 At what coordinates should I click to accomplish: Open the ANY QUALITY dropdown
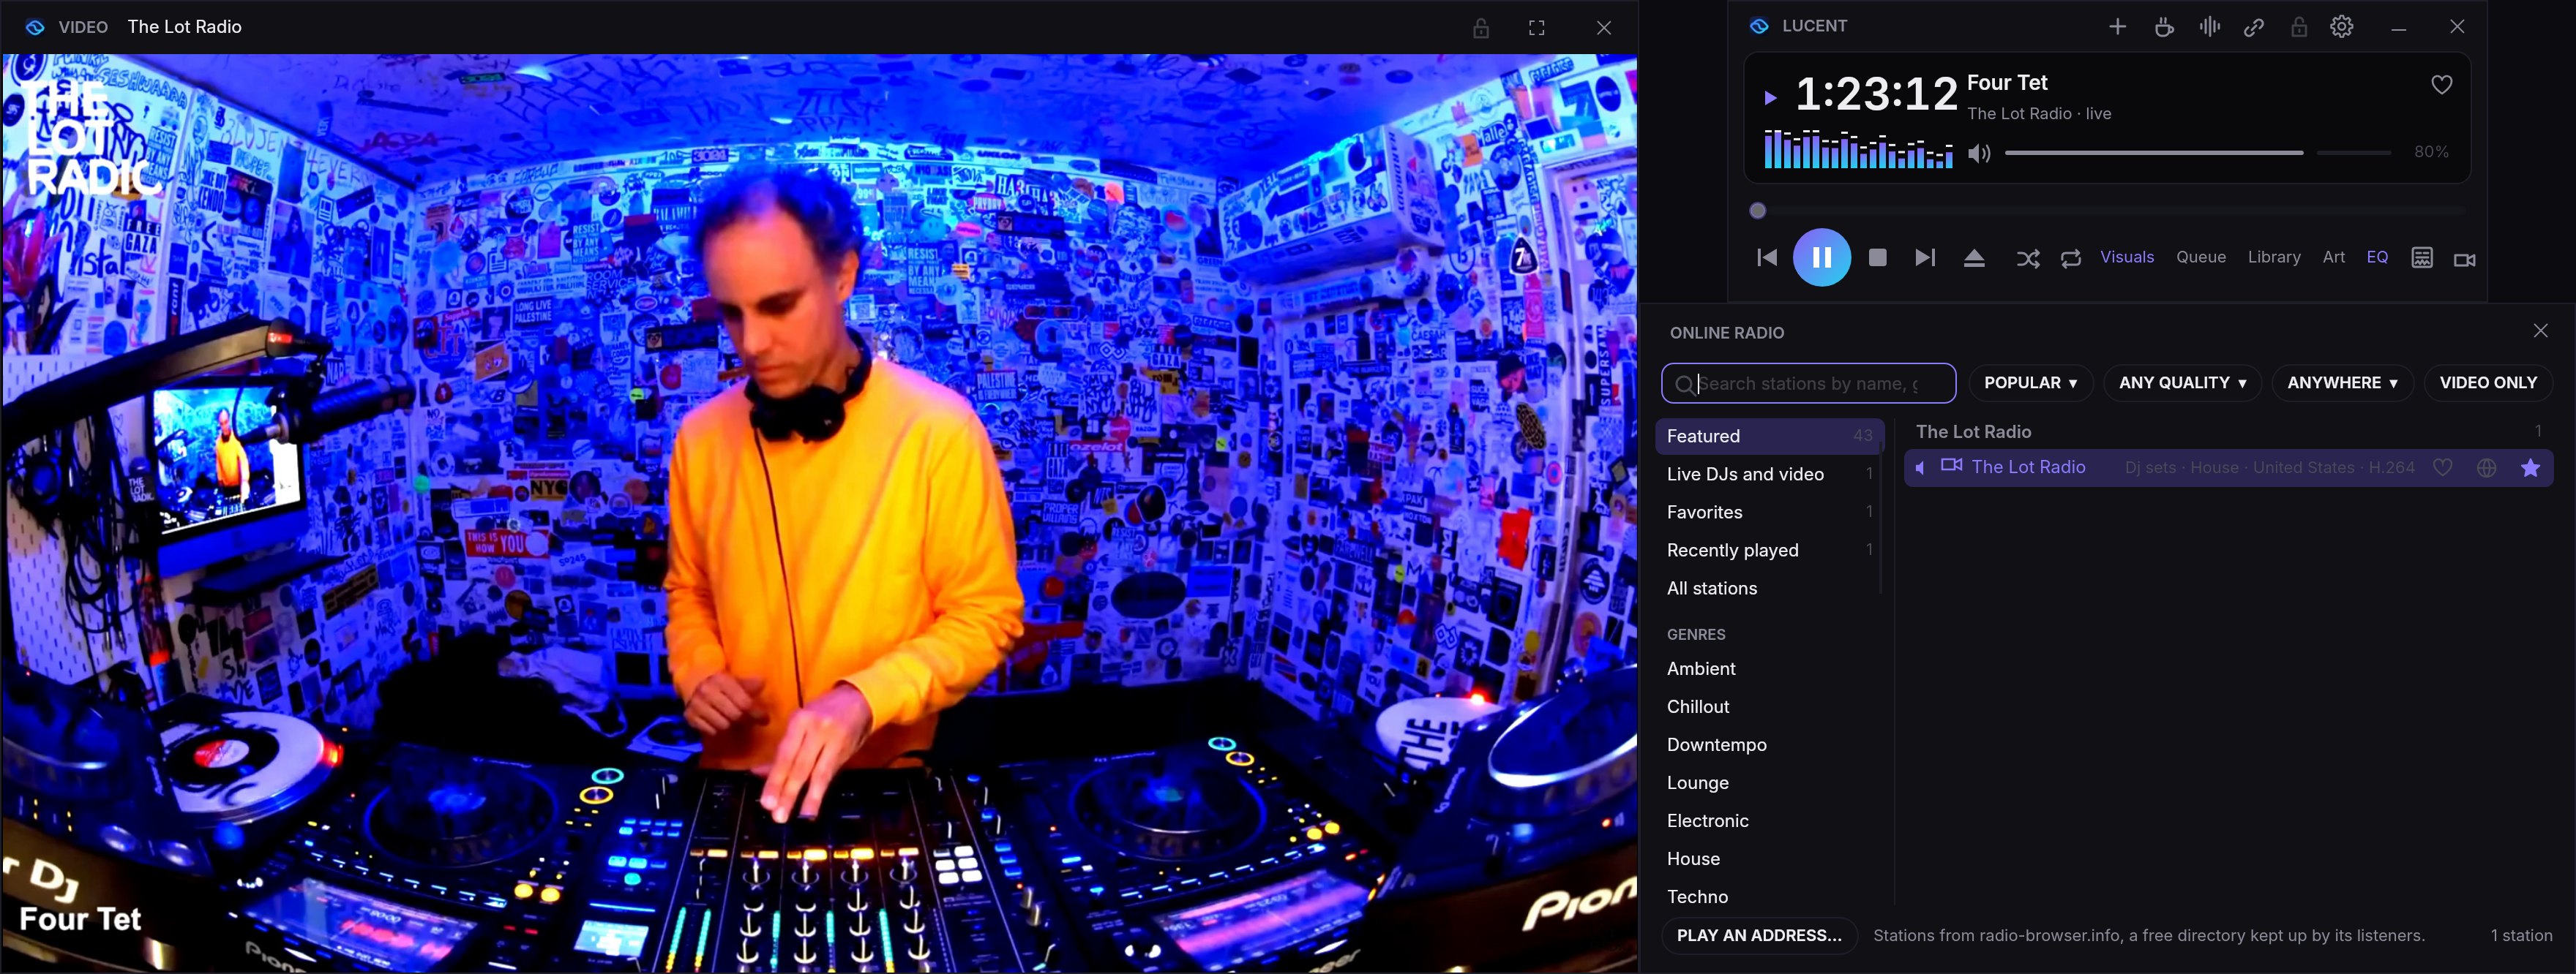point(2182,384)
